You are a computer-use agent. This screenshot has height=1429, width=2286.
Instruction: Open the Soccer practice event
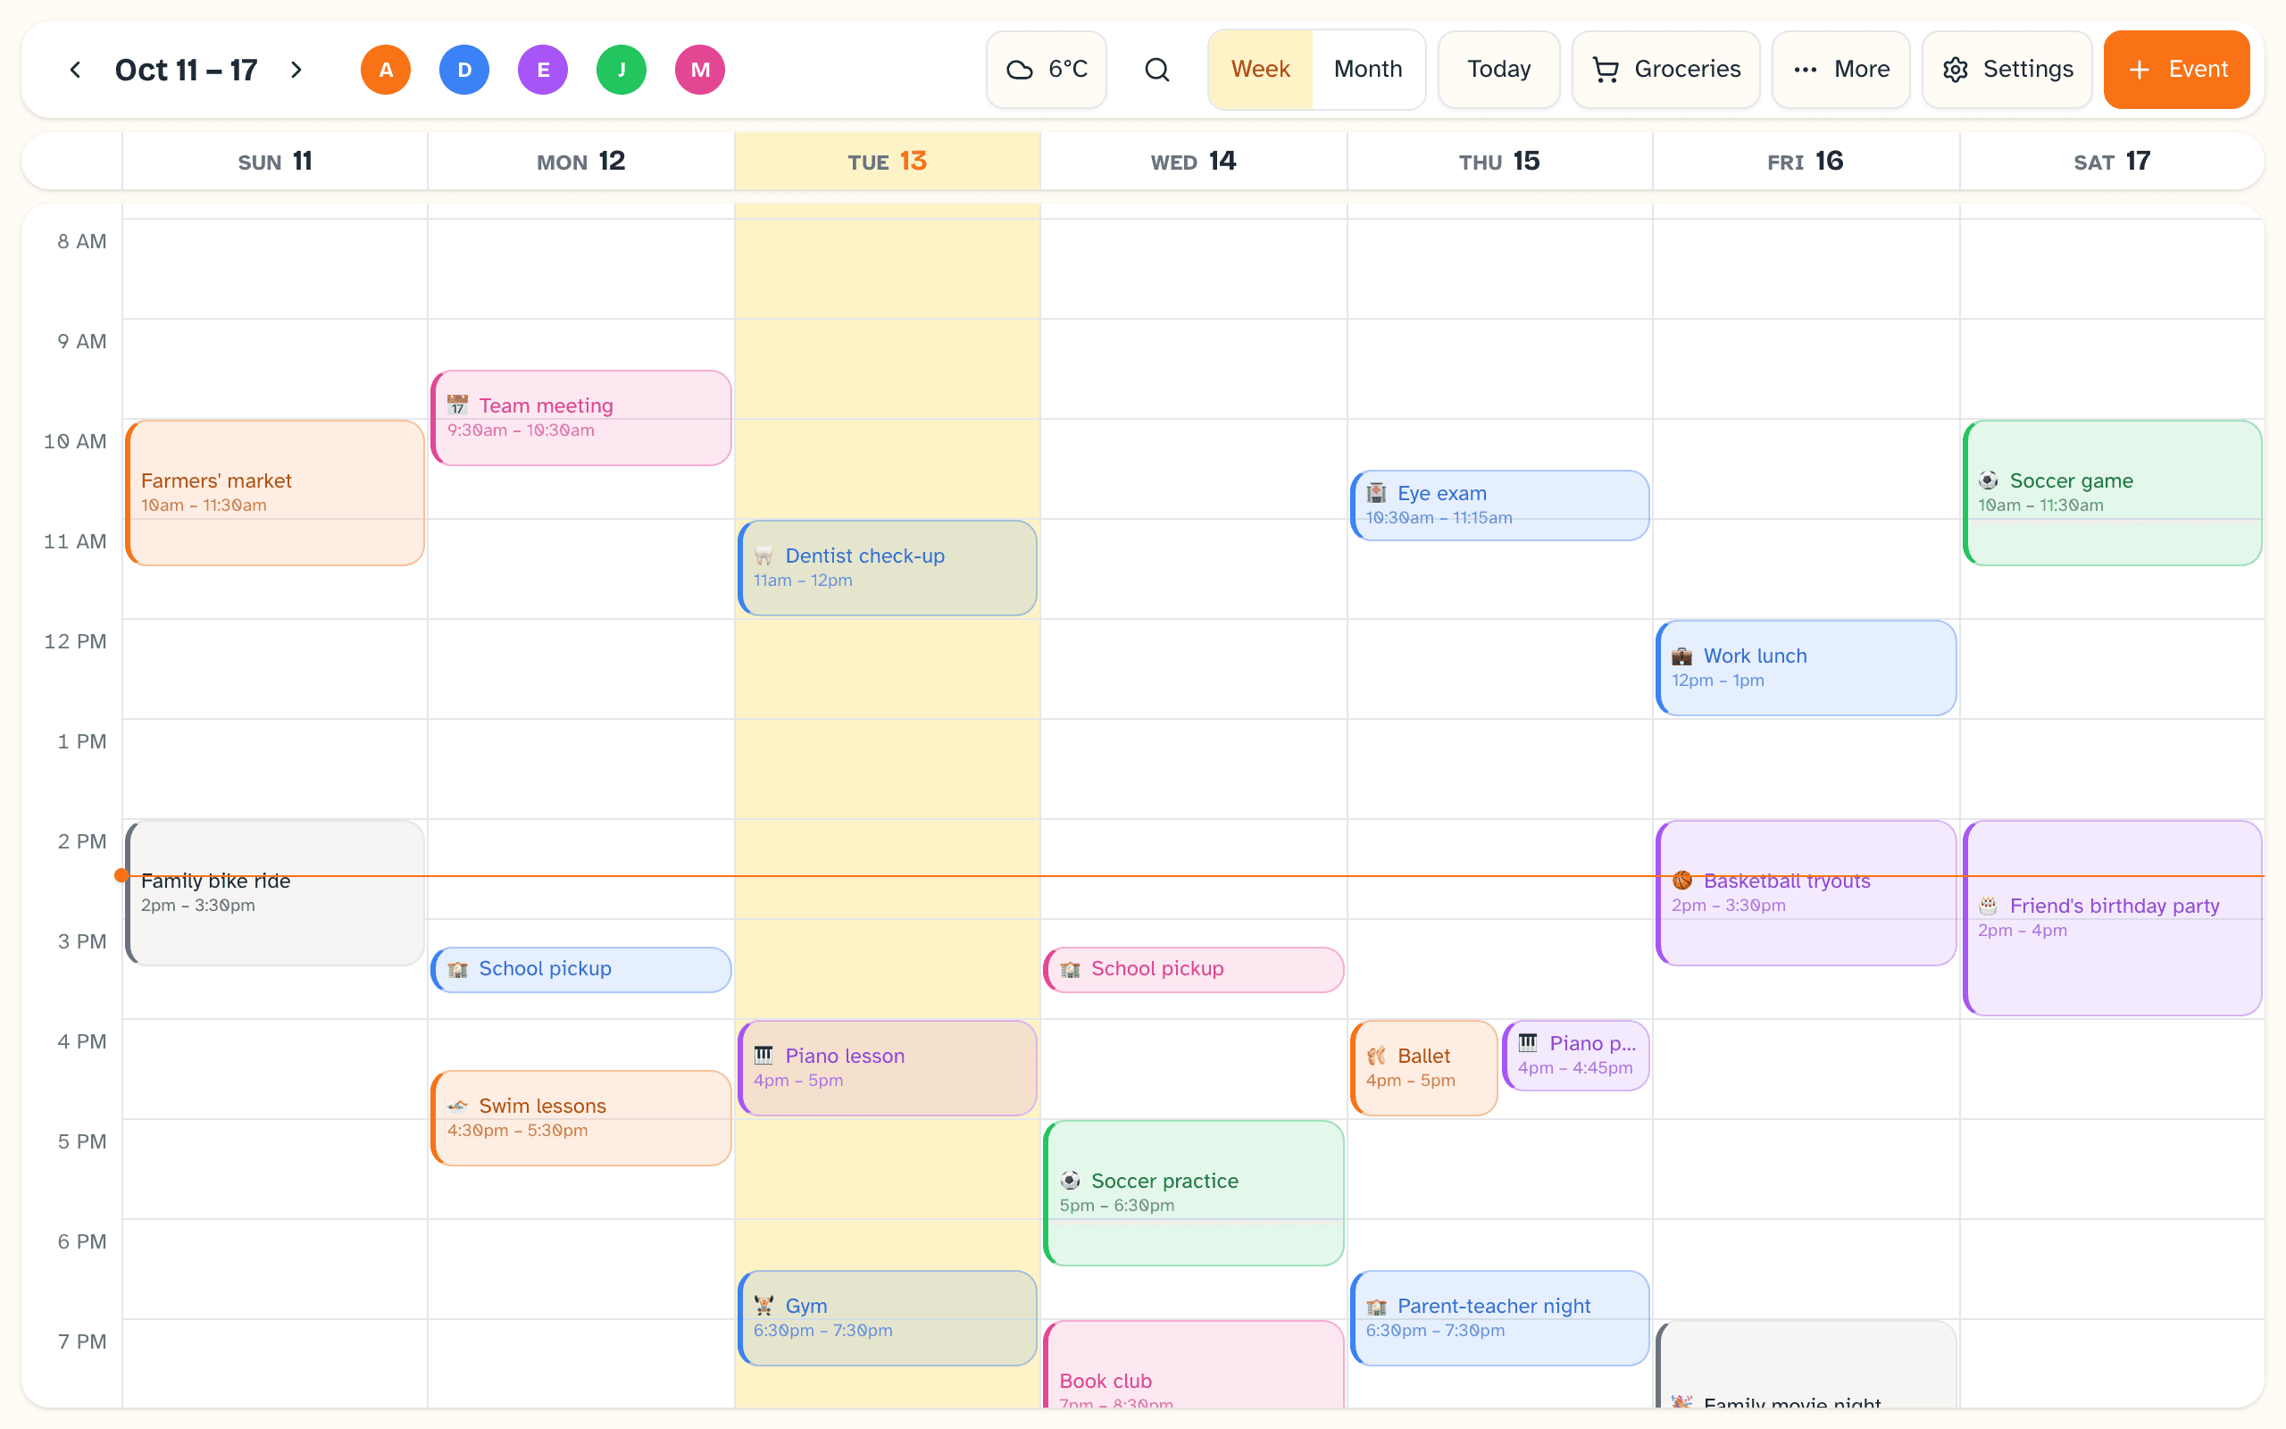click(1193, 1192)
